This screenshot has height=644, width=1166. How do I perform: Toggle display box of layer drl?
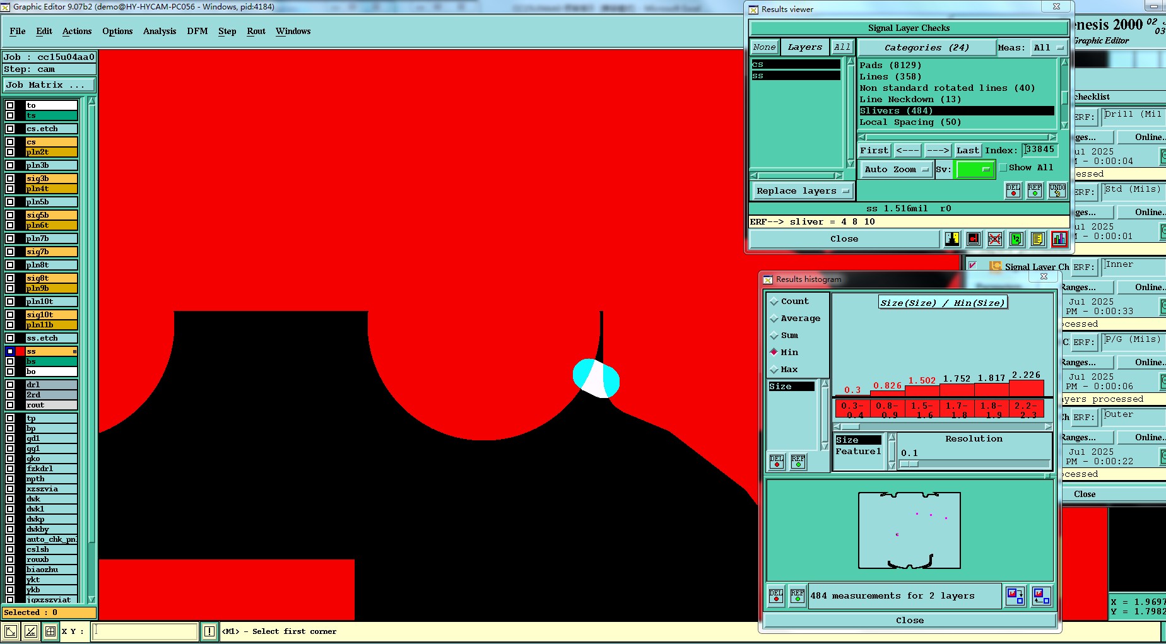coord(10,385)
